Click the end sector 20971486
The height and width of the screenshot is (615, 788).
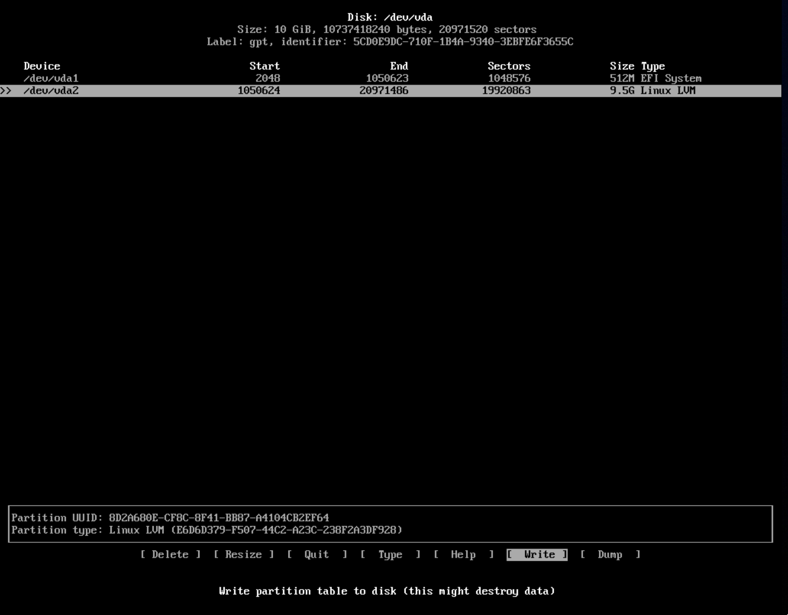[x=384, y=91]
